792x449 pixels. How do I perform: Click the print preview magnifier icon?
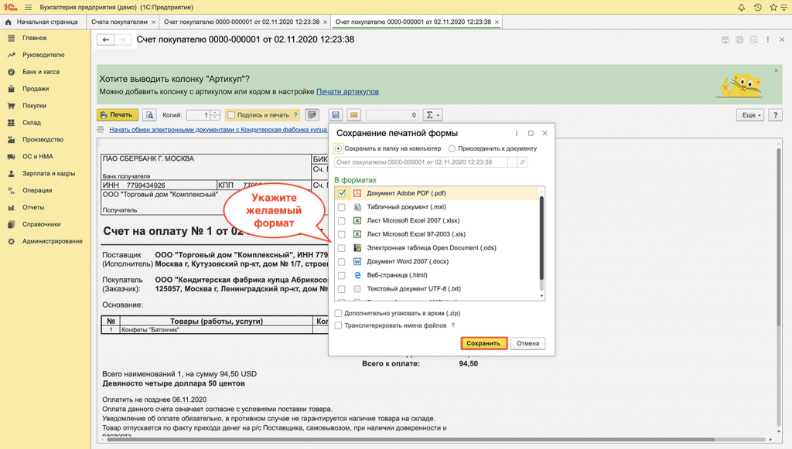[149, 115]
